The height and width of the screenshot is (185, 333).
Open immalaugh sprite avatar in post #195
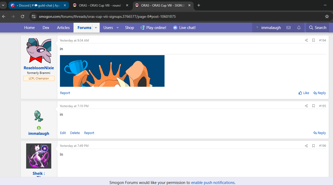39,116
